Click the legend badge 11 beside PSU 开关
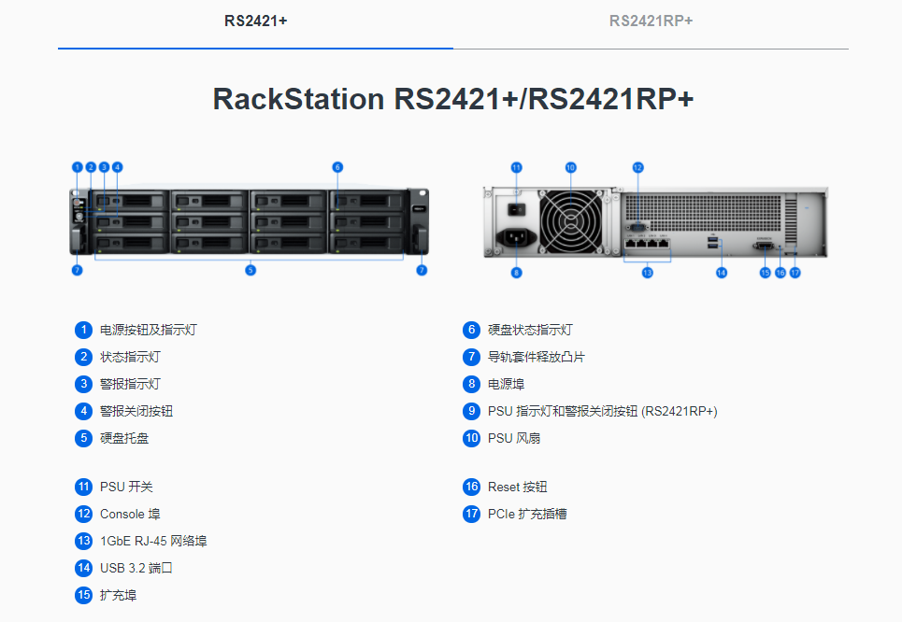 tap(83, 487)
